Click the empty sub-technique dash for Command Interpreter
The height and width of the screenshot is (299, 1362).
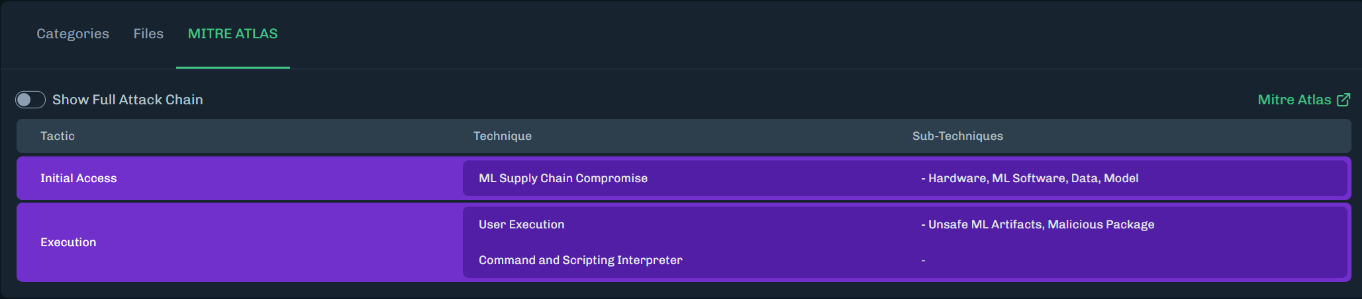923,261
